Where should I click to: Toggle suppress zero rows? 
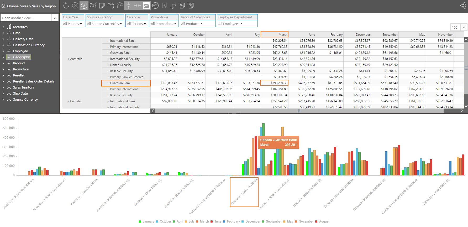(129, 5)
